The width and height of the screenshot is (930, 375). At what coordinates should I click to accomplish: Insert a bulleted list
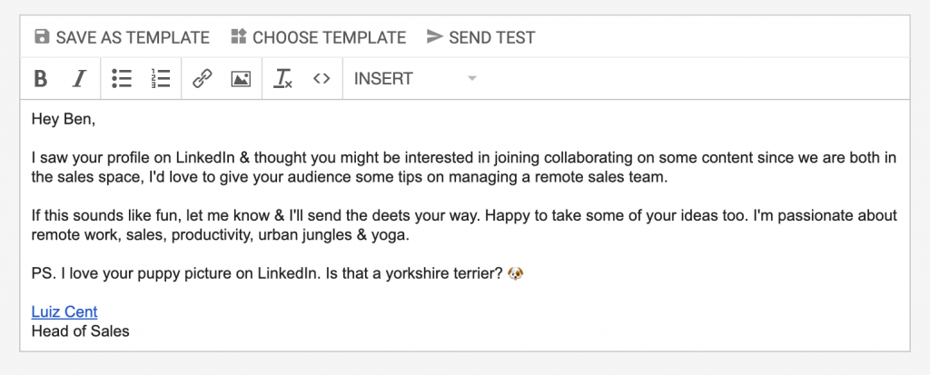coord(122,78)
